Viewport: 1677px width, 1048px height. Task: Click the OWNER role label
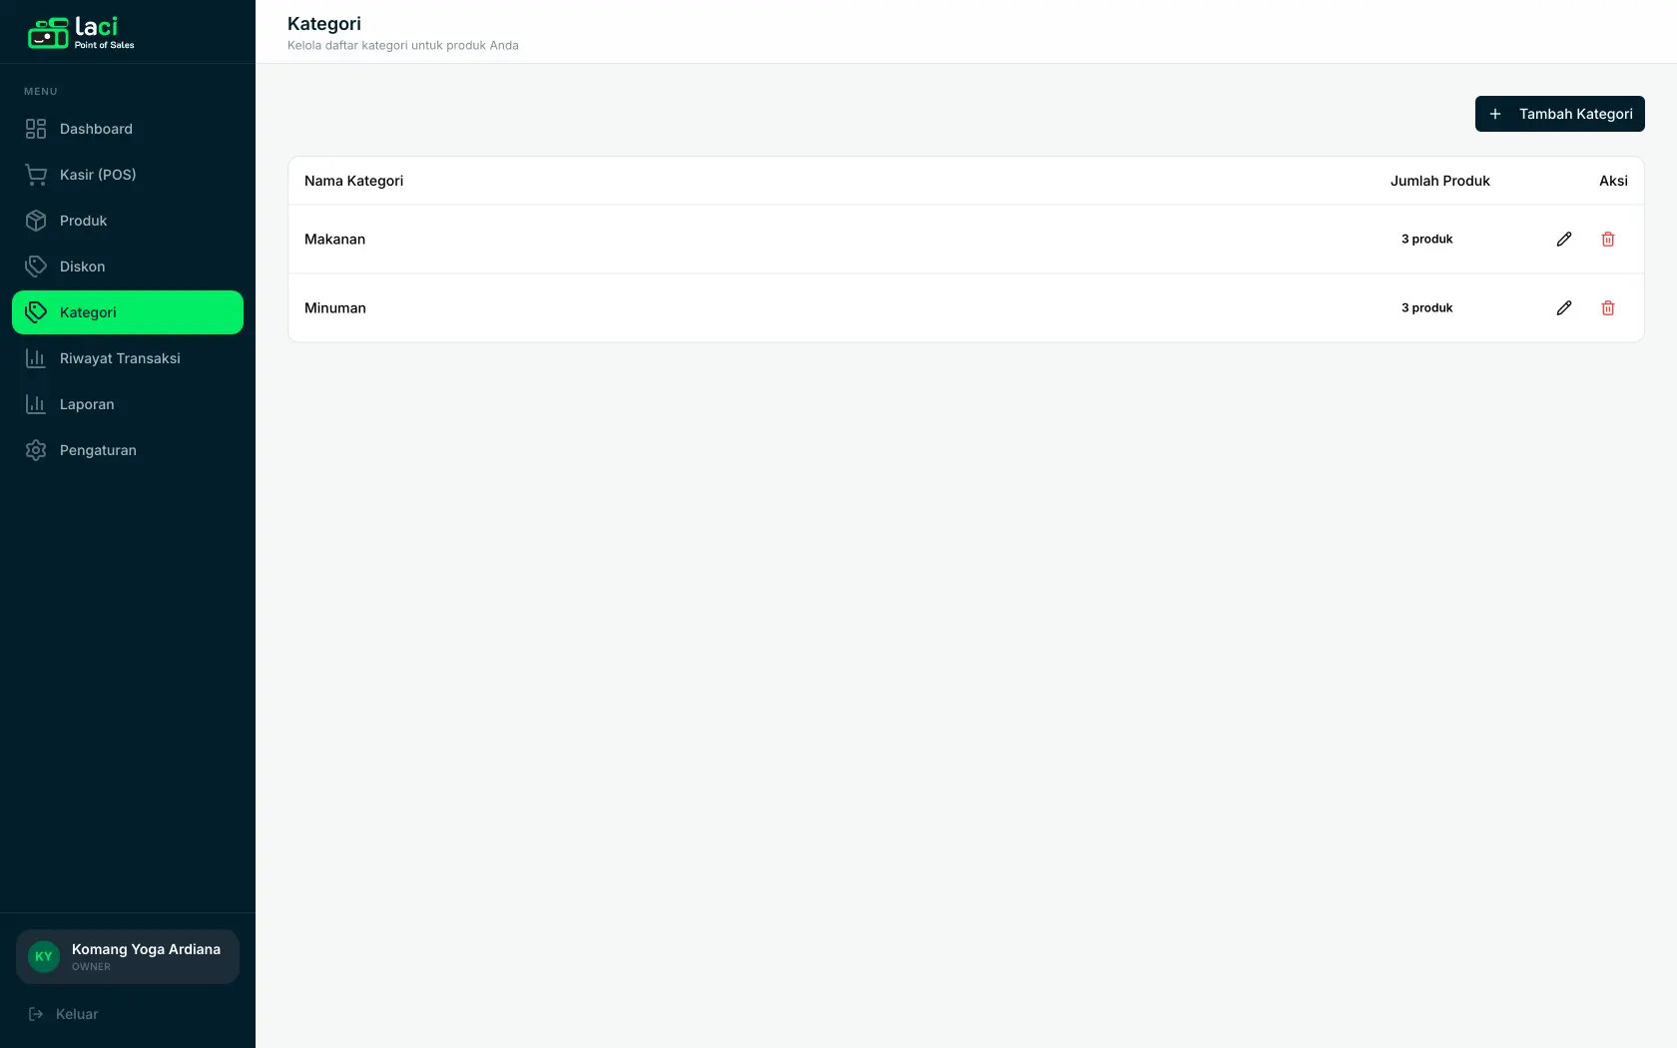click(91, 967)
